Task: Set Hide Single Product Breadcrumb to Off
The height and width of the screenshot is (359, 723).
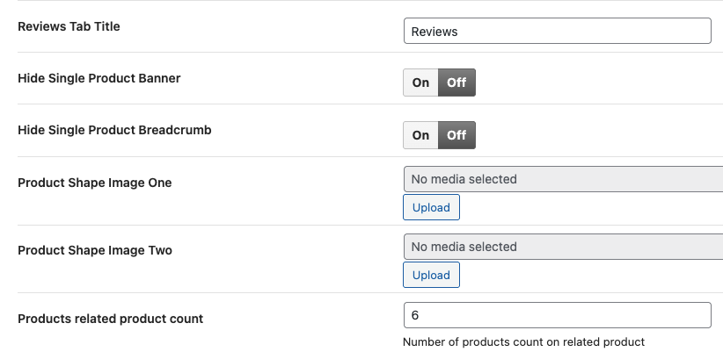Action: tap(456, 135)
